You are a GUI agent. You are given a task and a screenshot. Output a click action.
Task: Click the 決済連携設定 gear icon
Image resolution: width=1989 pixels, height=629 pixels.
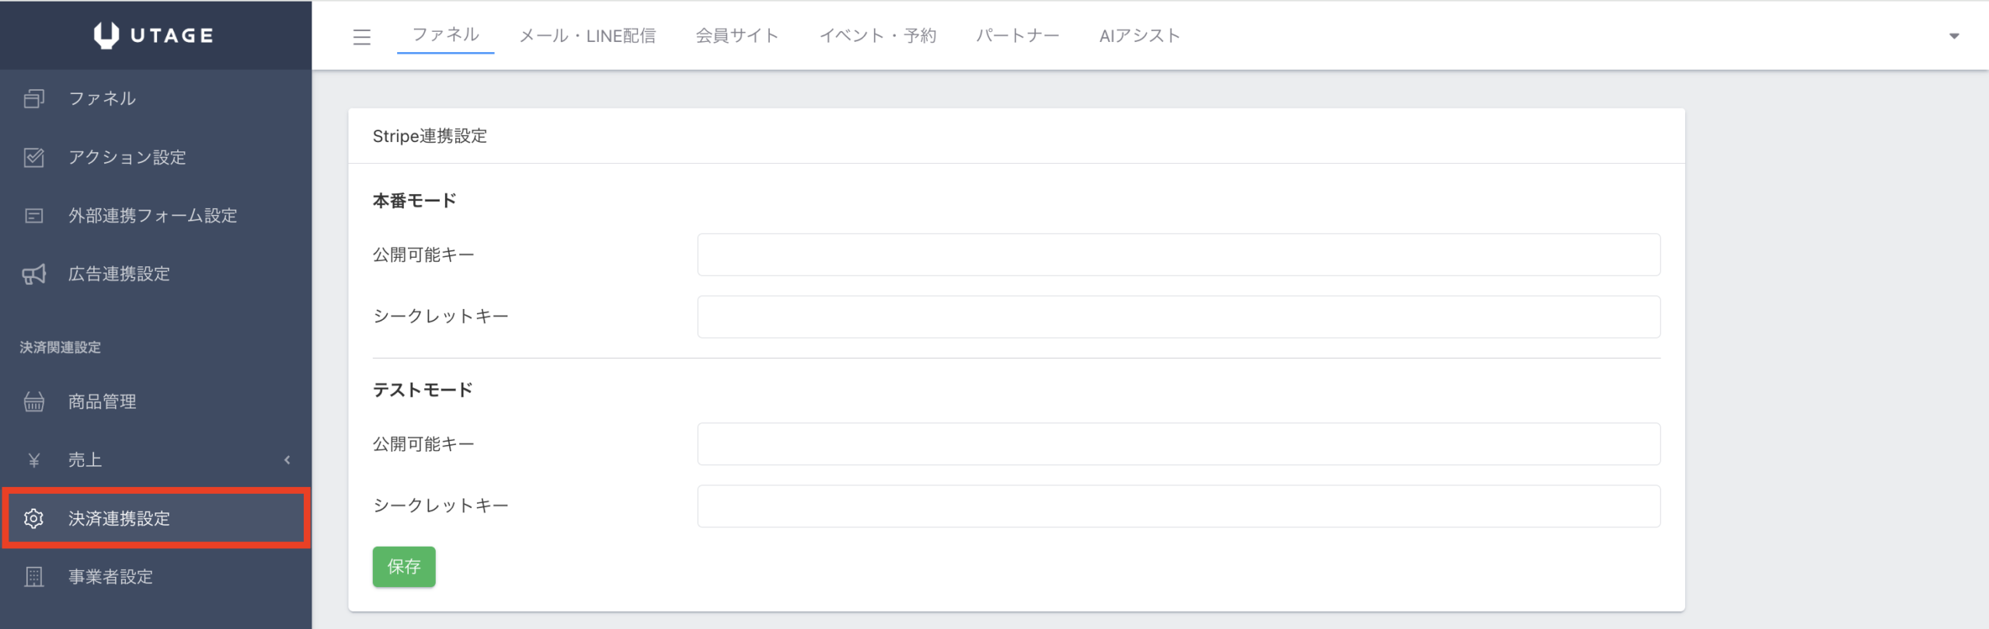33,518
